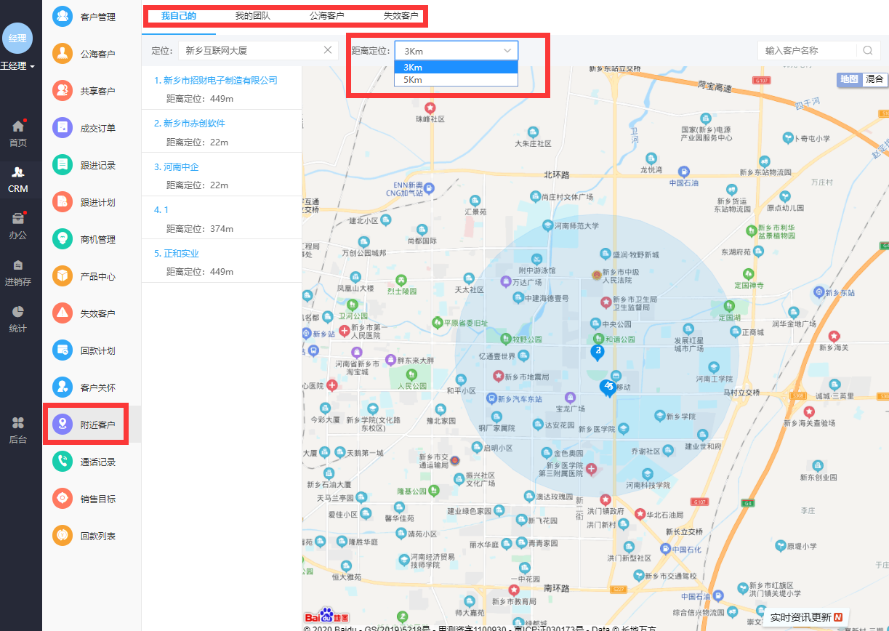Switch to 我的团队 tab
Viewport: 889px width, 631px height.
coord(252,15)
